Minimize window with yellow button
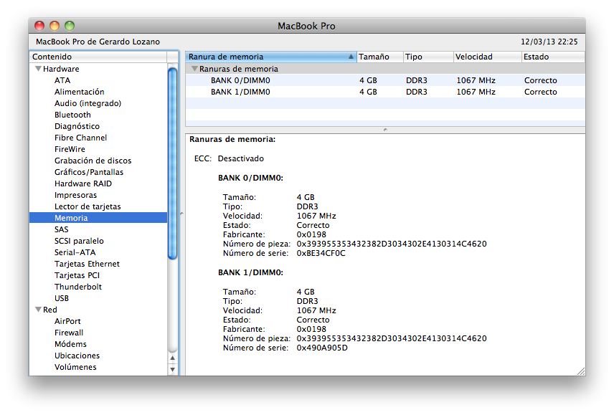The width and height of the screenshot is (614, 415). (x=55, y=26)
